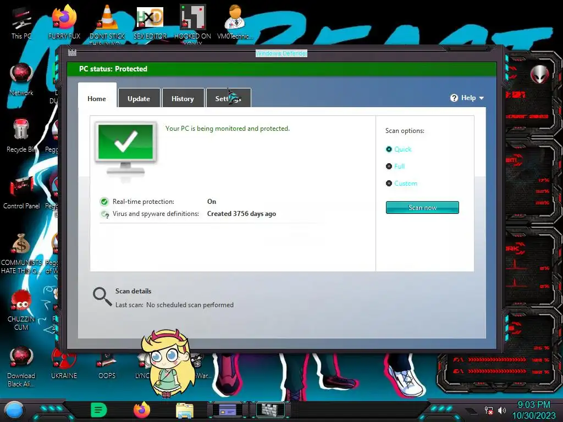Screen dimensions: 563x422
Task: Click the 'Scan options:' heading
Action: point(405,131)
